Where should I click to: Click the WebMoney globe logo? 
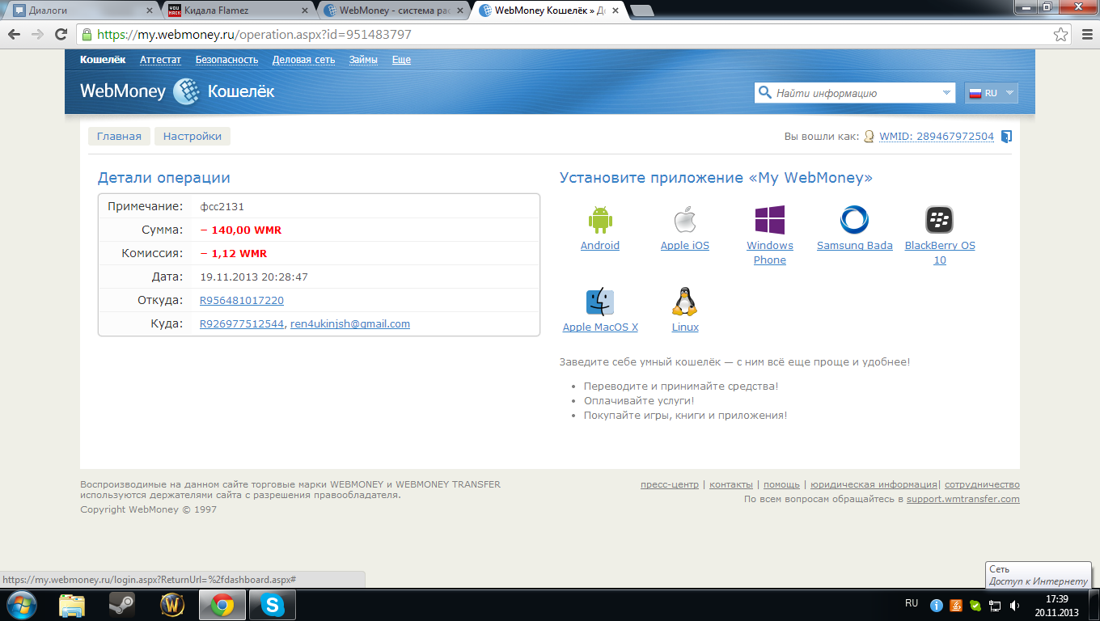187,91
